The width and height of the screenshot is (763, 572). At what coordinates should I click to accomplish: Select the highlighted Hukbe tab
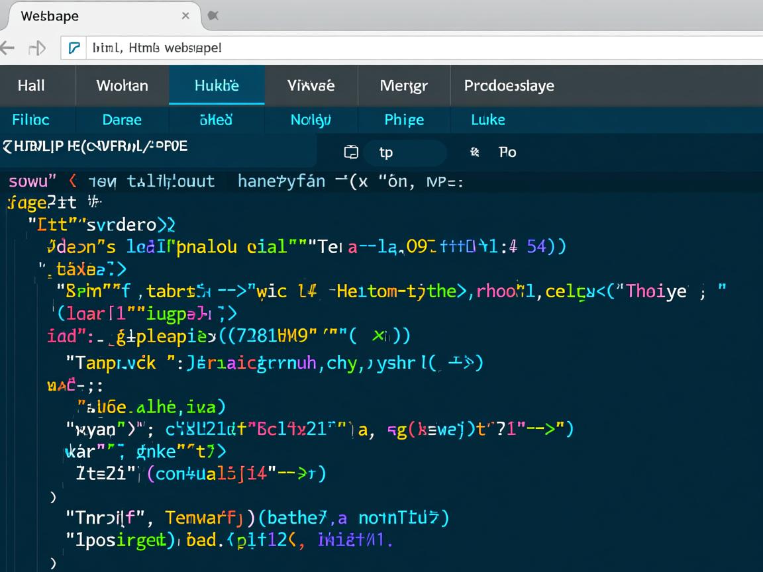pos(217,85)
